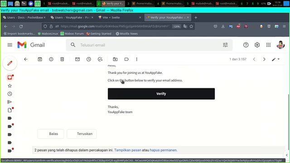Move email to folder icon
Viewport: 290px width, 163px height.
click(115, 59)
